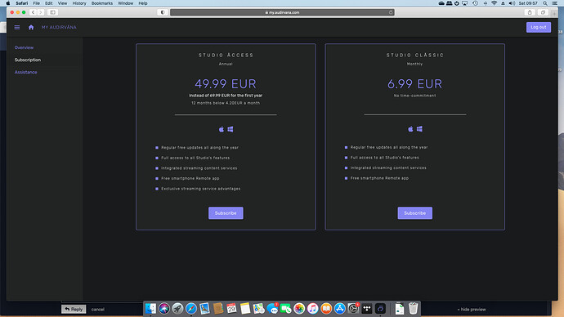Screen dimensions: 564x317
Task: Open Finder from the Dock
Action: coord(150,308)
